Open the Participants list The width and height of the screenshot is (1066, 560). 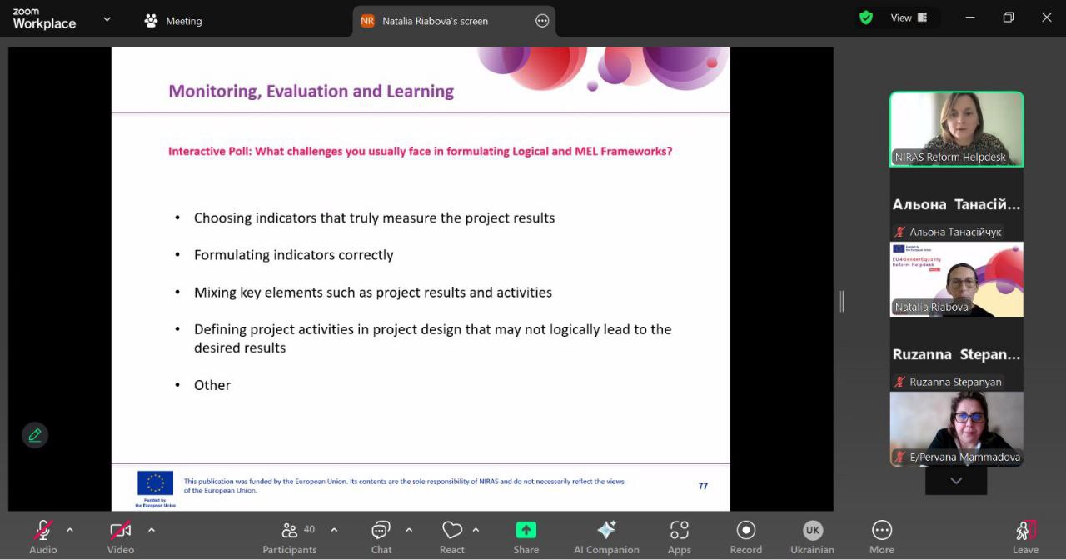(x=290, y=537)
